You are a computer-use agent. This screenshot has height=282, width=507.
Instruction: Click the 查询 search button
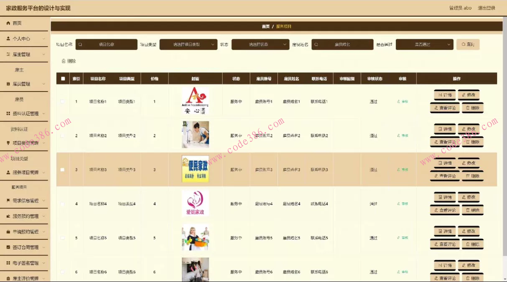468,44
